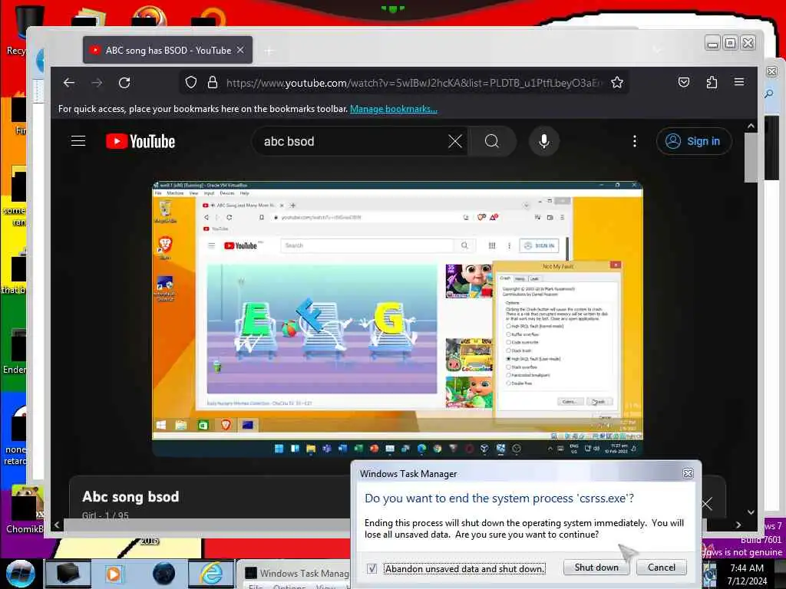Minimize the Firefox window
Screen dimensions: 786x589
(712, 44)
